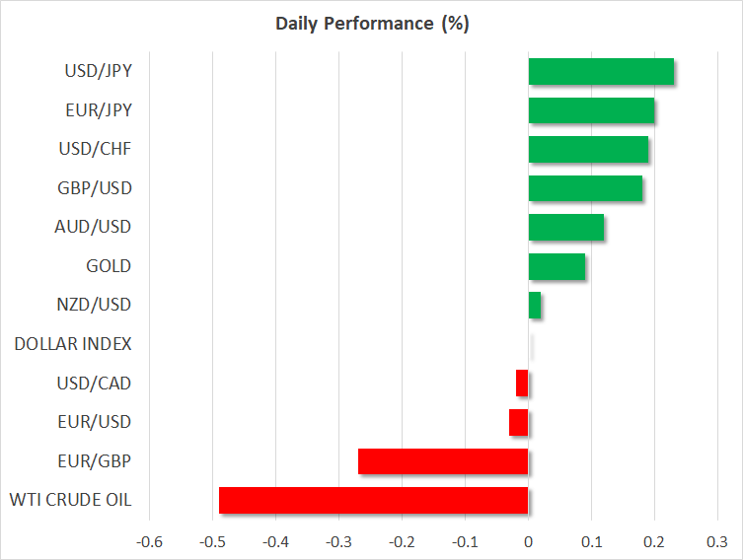Click the WTI CRUDE OIL red bar
The width and height of the screenshot is (743, 560).
373,500
